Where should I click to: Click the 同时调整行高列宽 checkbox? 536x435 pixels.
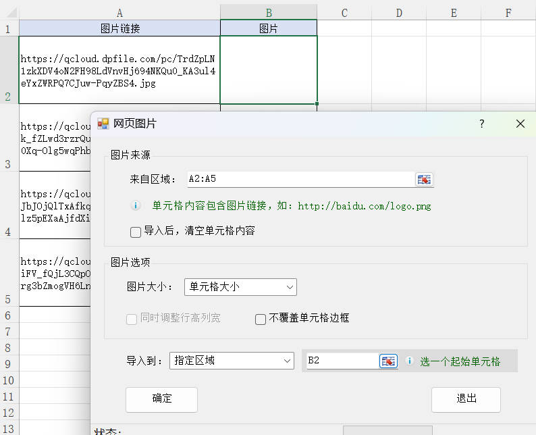click(132, 319)
